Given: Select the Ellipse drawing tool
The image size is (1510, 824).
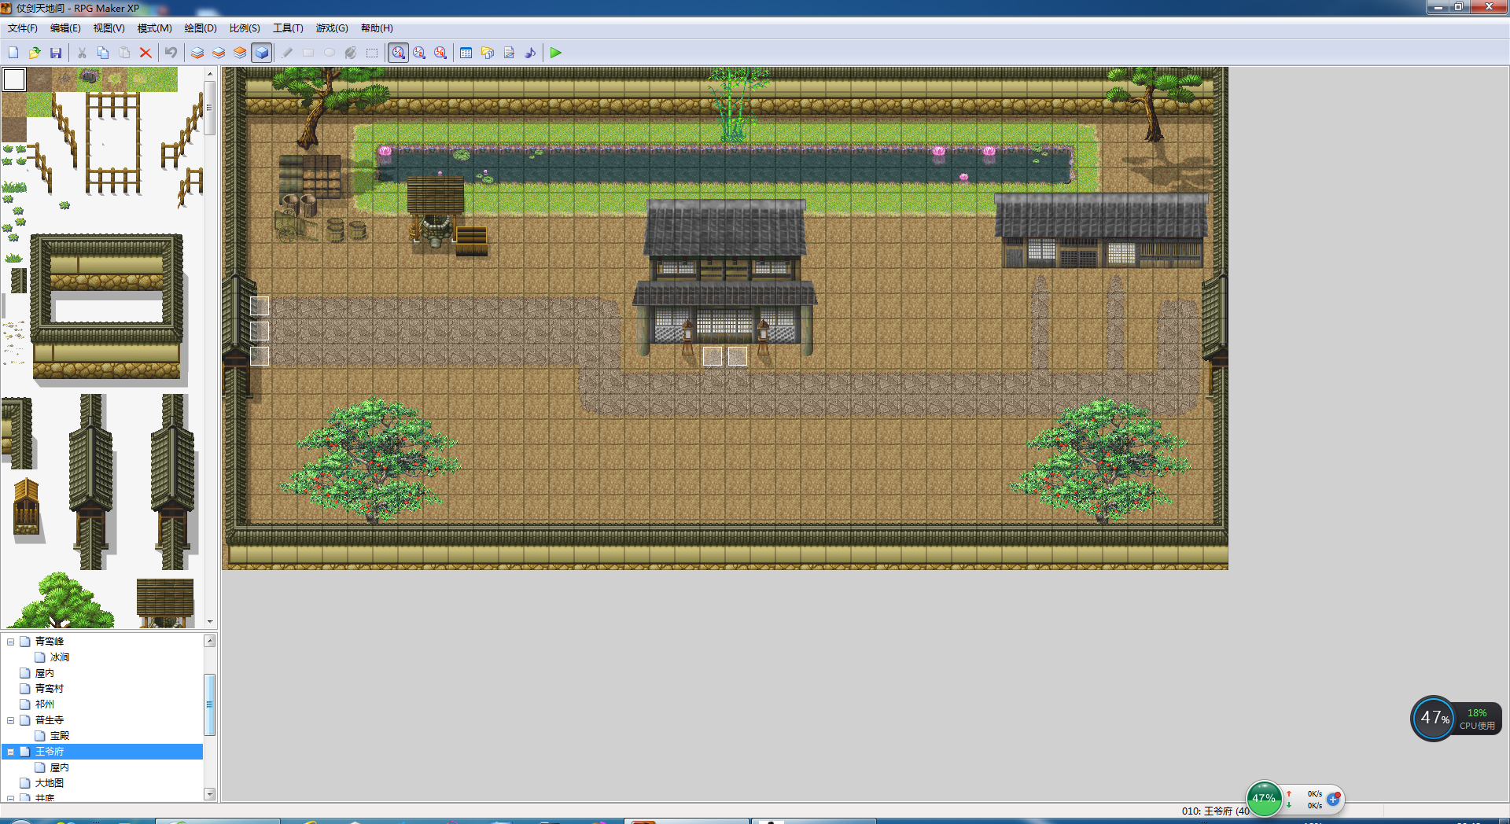Looking at the screenshot, I should coord(330,53).
